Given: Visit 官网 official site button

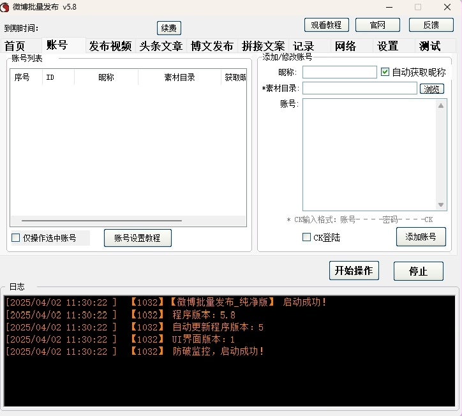Looking at the screenshot, I should coord(377,25).
